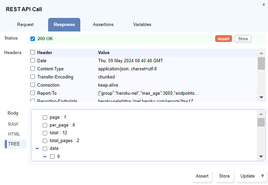Click the bottom Assert button

[x=202, y=176]
